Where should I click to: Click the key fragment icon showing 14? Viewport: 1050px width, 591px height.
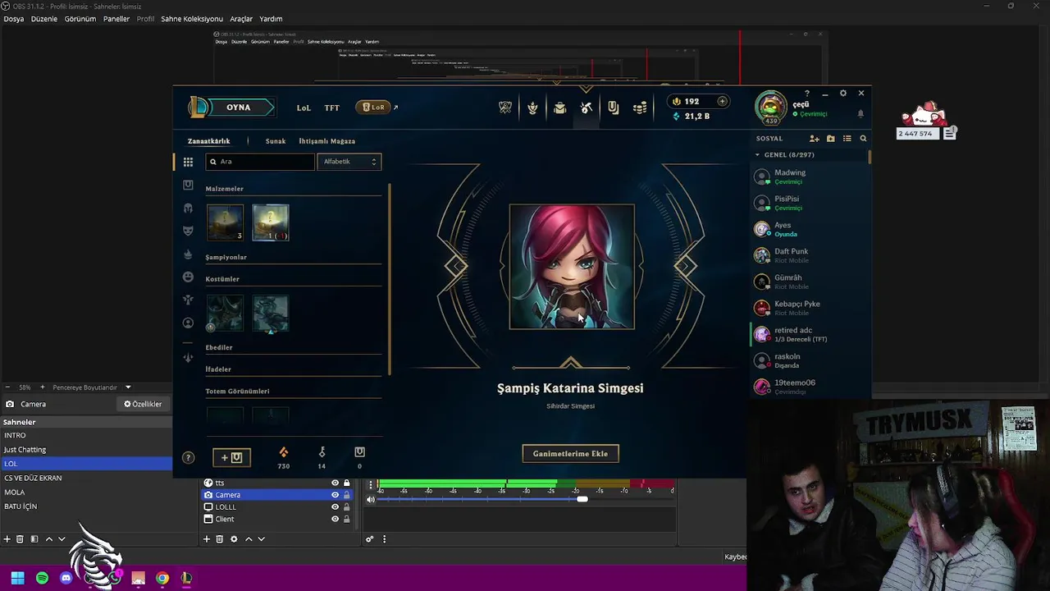click(322, 452)
